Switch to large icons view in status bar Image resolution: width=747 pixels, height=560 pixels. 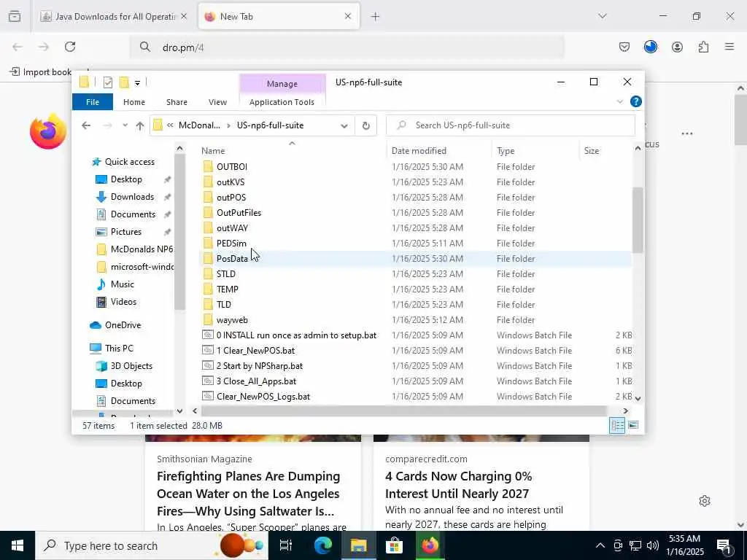pyautogui.click(x=633, y=425)
